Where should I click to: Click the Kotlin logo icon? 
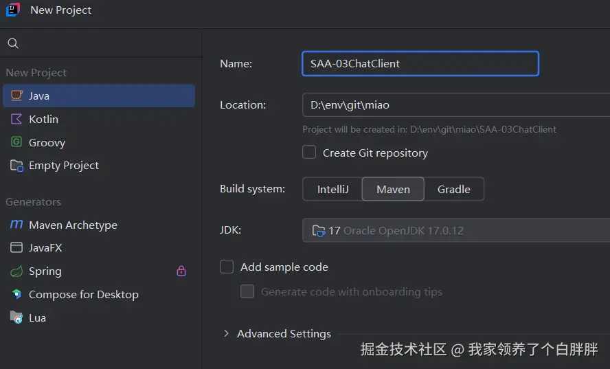tap(16, 120)
